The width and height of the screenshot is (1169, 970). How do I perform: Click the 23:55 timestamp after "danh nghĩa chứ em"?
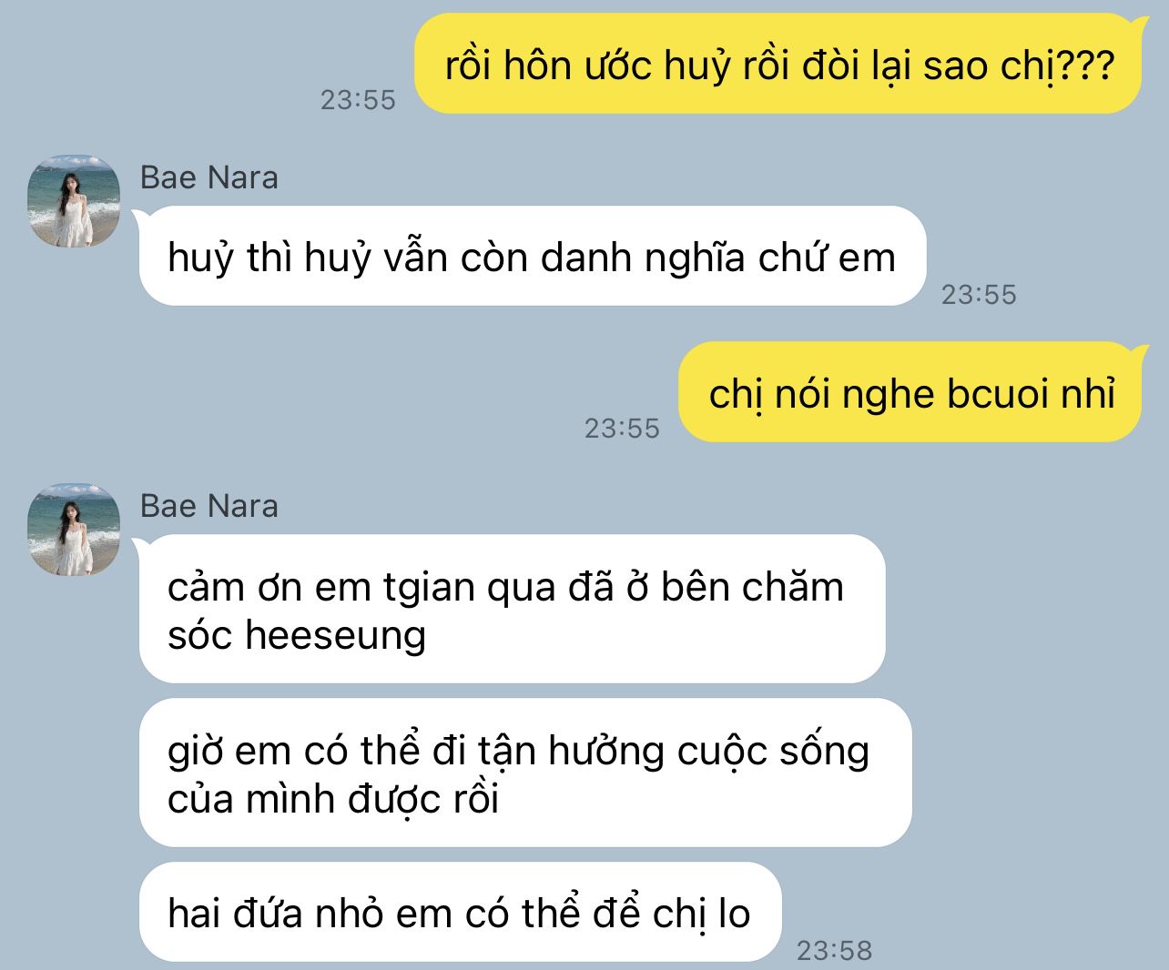(x=979, y=295)
